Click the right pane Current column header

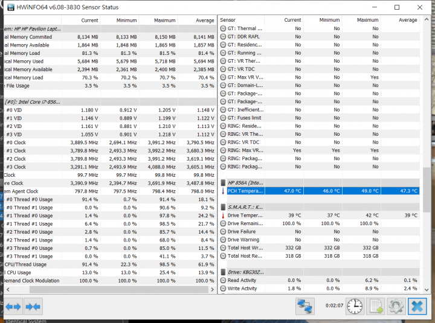point(283,20)
